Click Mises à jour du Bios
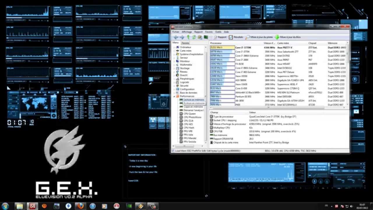 (x=288, y=37)
